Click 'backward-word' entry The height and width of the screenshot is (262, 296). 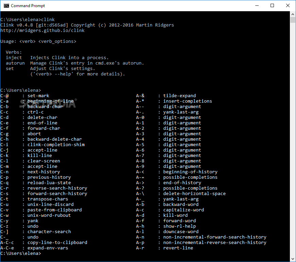pyautogui.click(x=181, y=205)
